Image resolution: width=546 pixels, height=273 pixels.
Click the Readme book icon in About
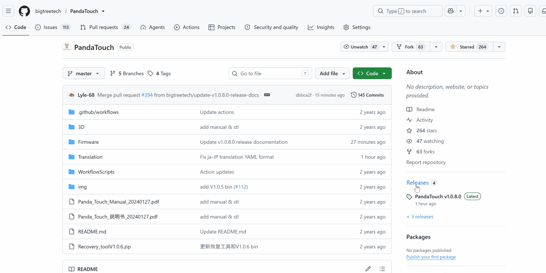409,109
